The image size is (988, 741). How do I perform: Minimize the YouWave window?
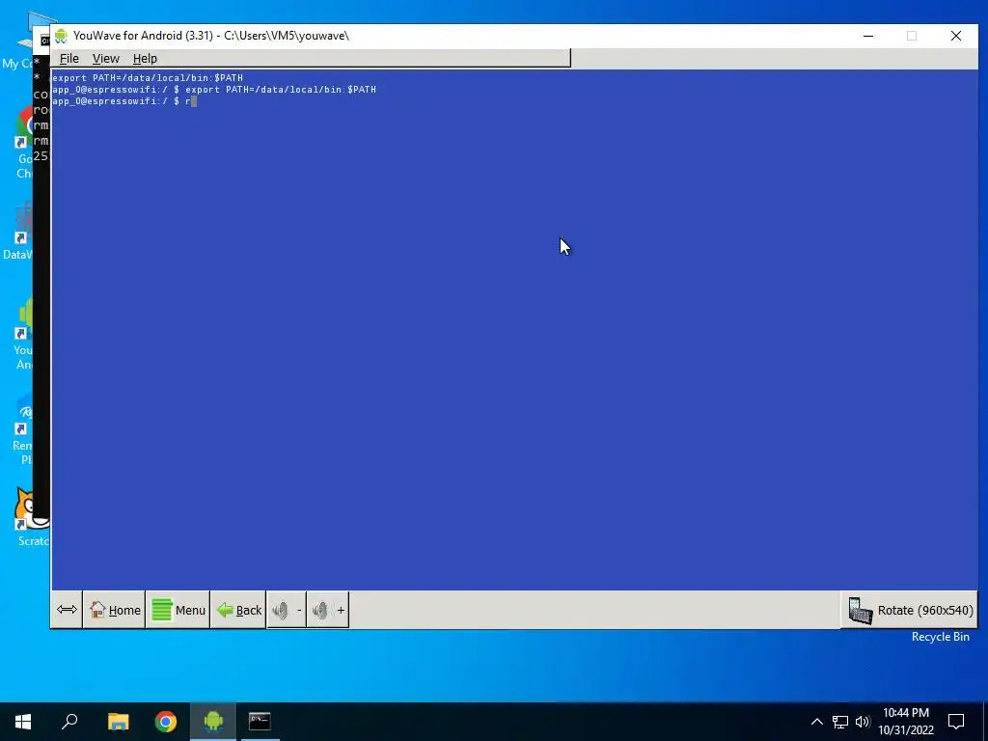[868, 36]
